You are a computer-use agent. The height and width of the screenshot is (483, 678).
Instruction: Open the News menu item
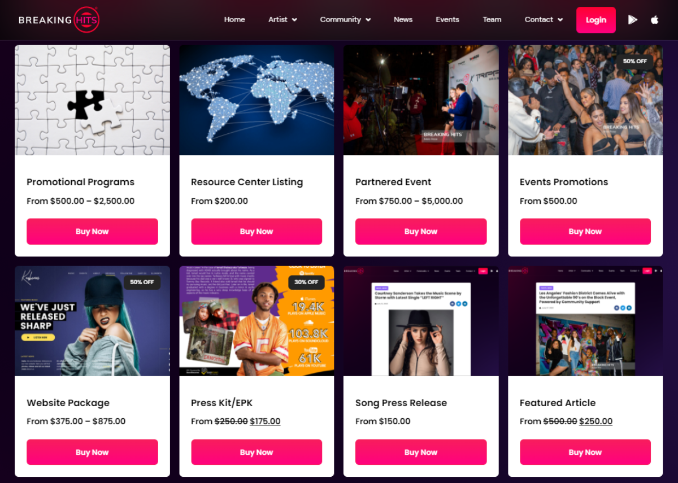tap(403, 19)
